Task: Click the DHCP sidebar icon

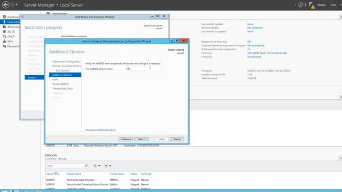Action: pyautogui.click(x=4, y=36)
